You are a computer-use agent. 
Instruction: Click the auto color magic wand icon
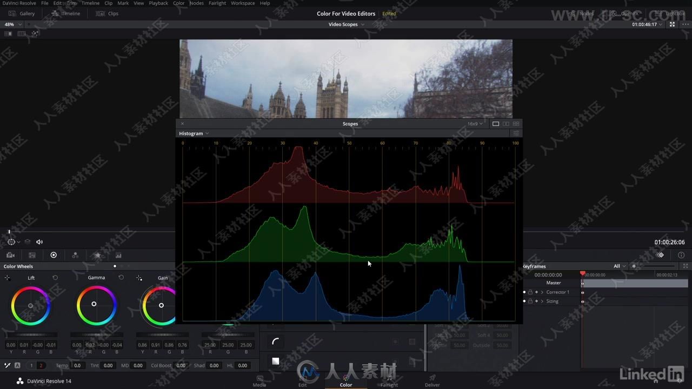pos(8,365)
